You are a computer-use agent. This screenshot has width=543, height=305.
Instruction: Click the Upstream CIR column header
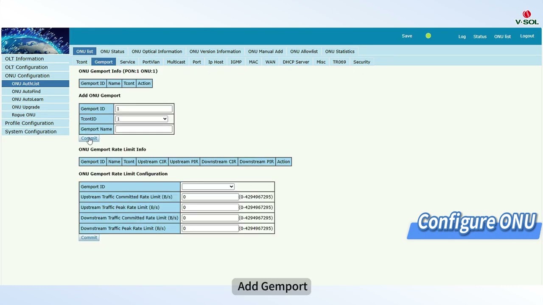click(152, 162)
